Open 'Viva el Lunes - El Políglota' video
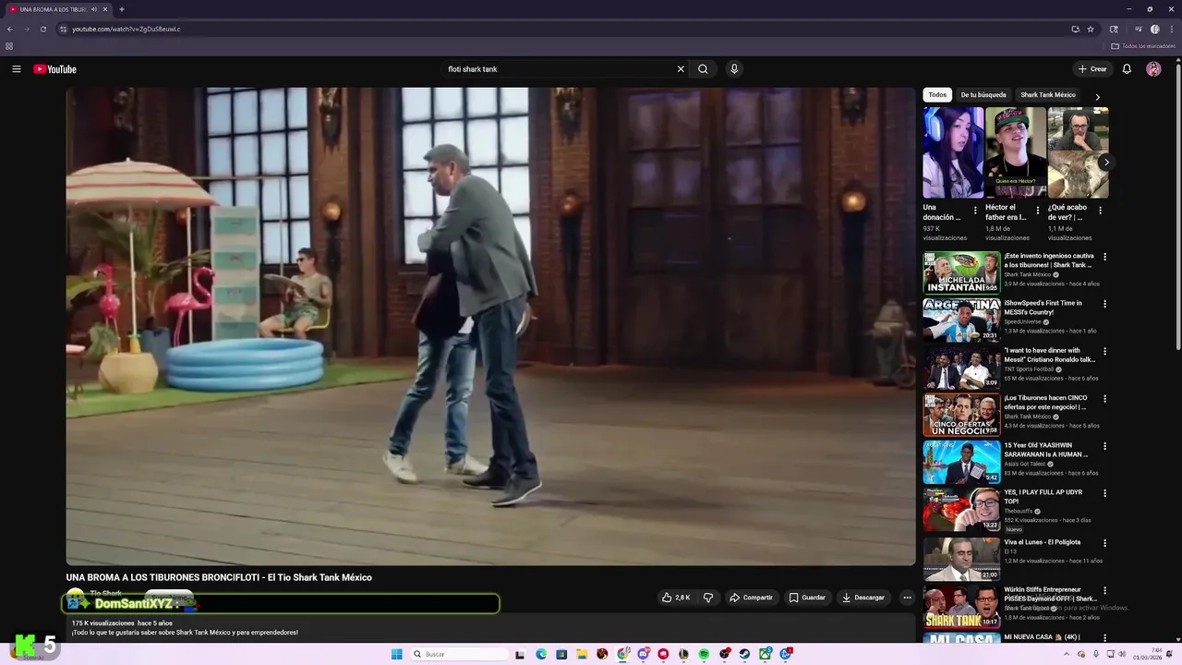 tap(1043, 542)
